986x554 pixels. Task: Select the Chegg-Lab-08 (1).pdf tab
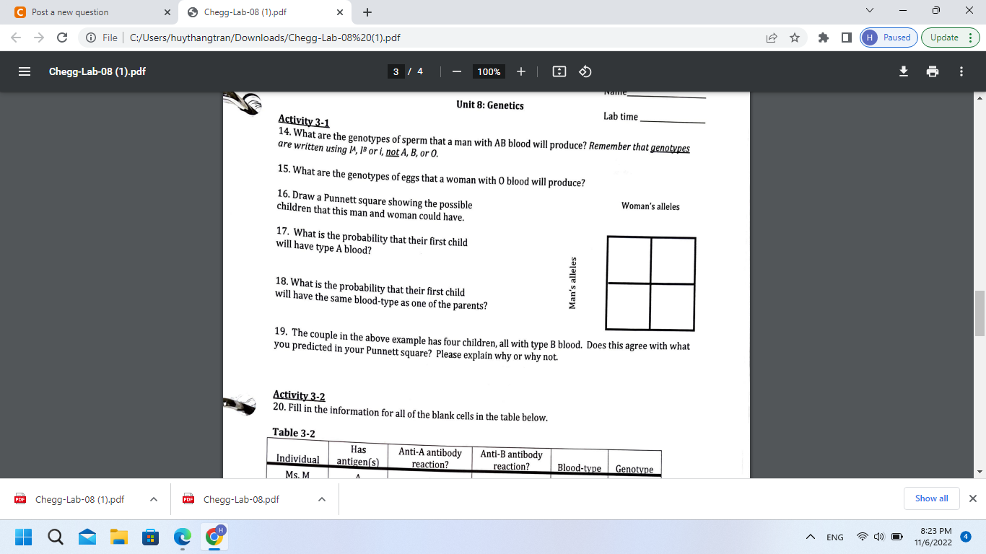click(265, 12)
